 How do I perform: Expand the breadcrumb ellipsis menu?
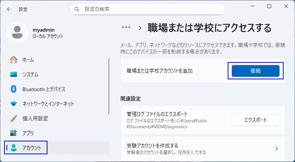(126, 28)
